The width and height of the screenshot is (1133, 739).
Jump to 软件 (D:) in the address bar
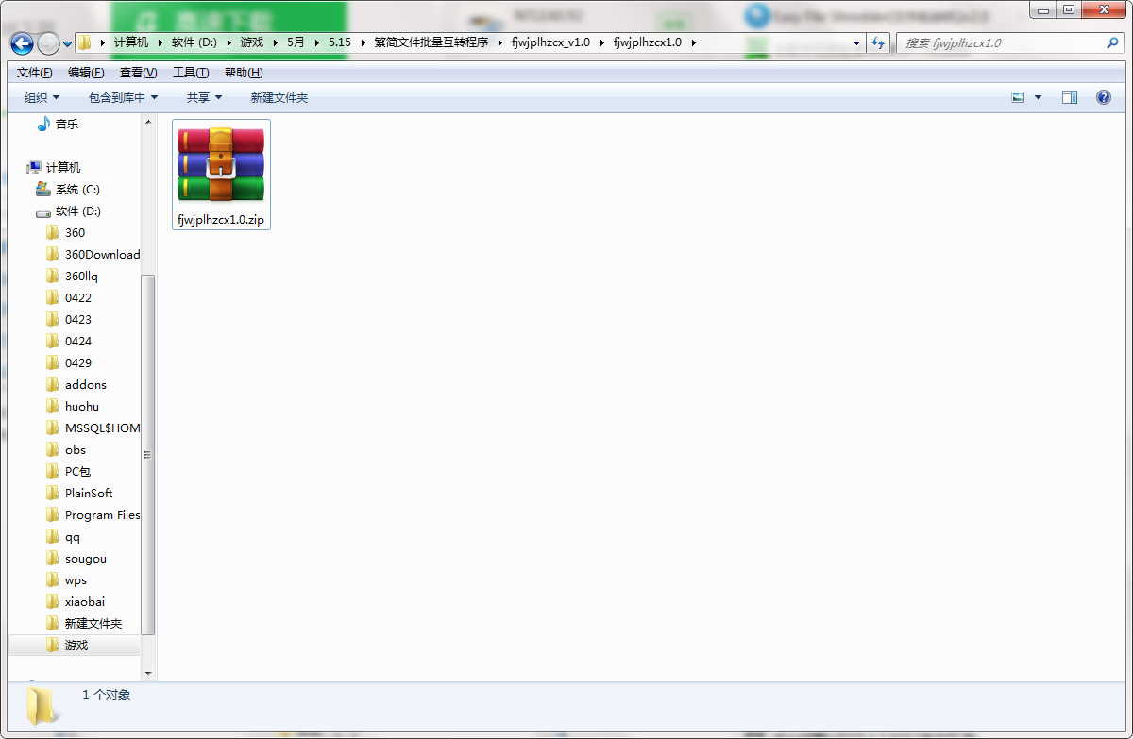[194, 42]
